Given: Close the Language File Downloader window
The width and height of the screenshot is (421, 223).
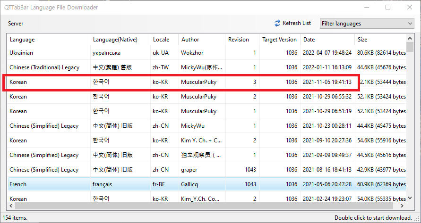Looking at the screenshot, I should click(x=410, y=7).
